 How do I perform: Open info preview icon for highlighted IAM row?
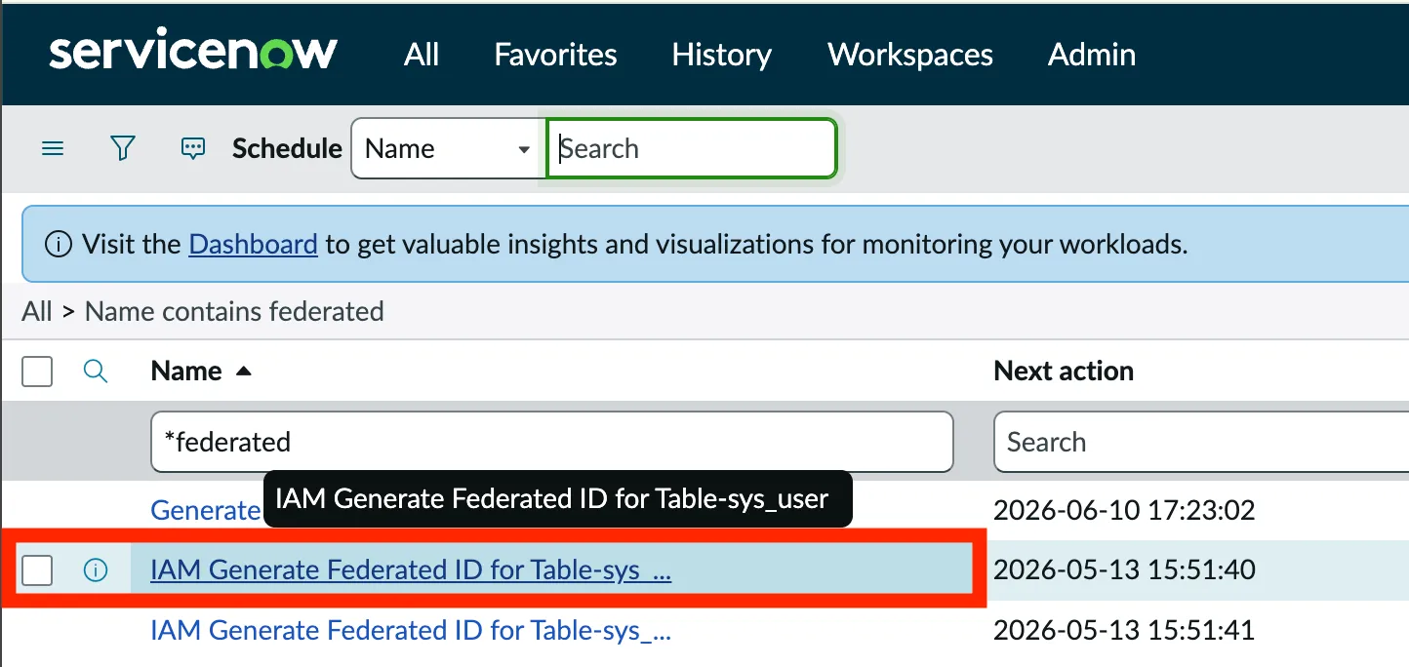click(96, 570)
